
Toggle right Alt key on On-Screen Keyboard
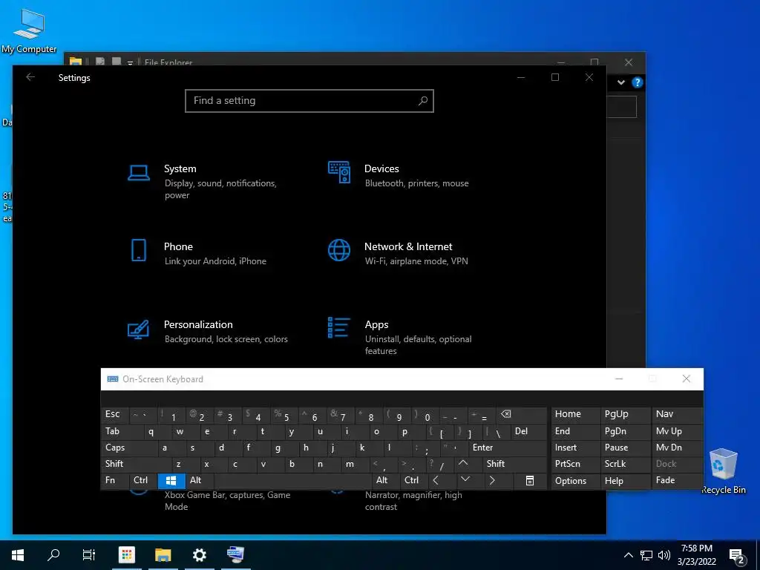tap(385, 480)
